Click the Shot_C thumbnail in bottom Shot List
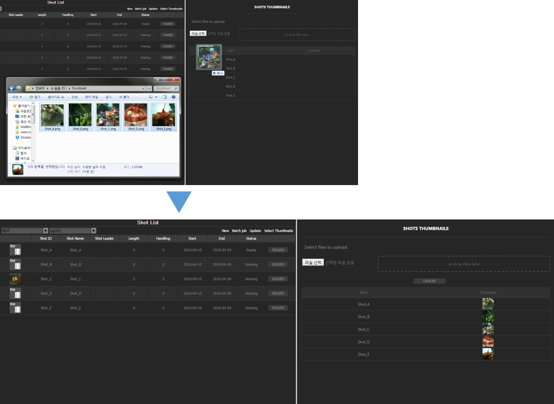The image size is (554, 404). (15, 279)
